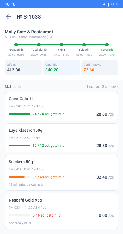123x234 pixels.
Task: Tap the Molly Cafe & Restaurant customer name
Action: tap(29, 32)
